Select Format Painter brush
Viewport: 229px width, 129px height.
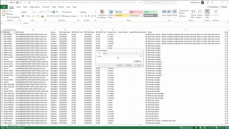coord(8,17)
